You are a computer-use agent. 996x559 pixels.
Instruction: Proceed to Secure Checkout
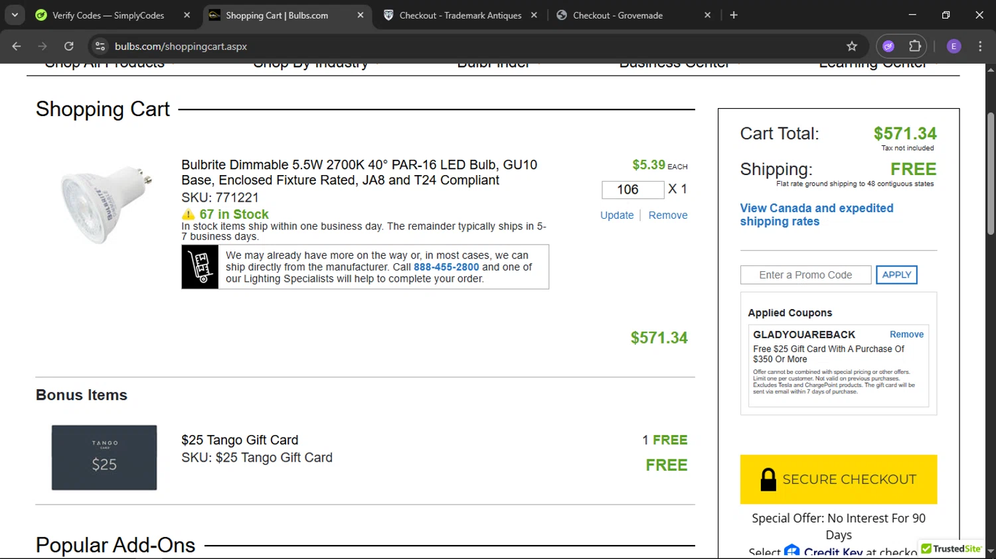click(839, 479)
